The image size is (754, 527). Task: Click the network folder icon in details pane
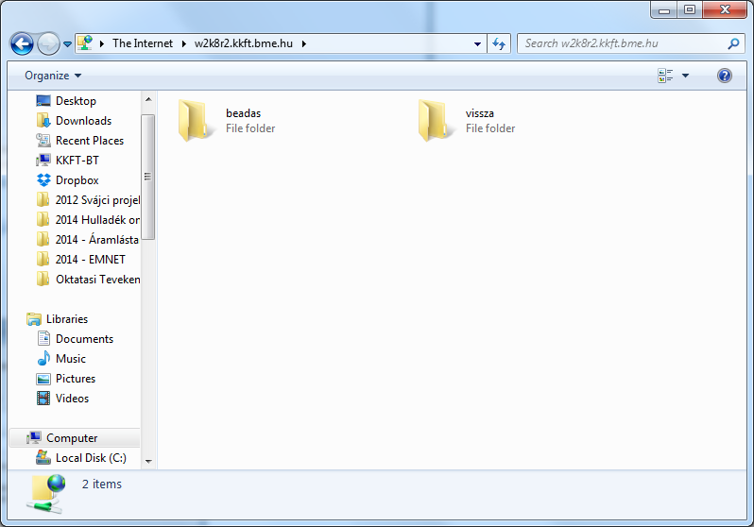point(45,494)
